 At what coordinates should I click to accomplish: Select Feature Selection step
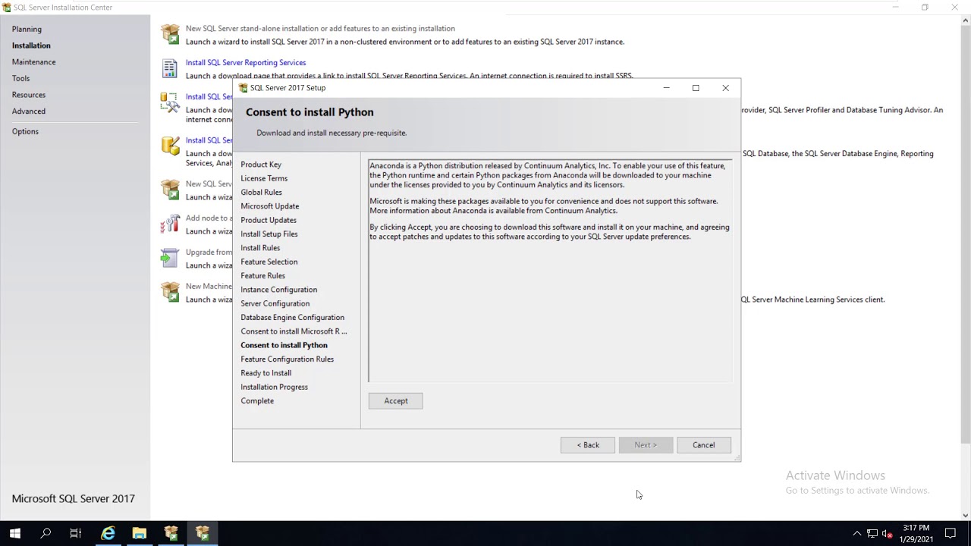coord(269,262)
